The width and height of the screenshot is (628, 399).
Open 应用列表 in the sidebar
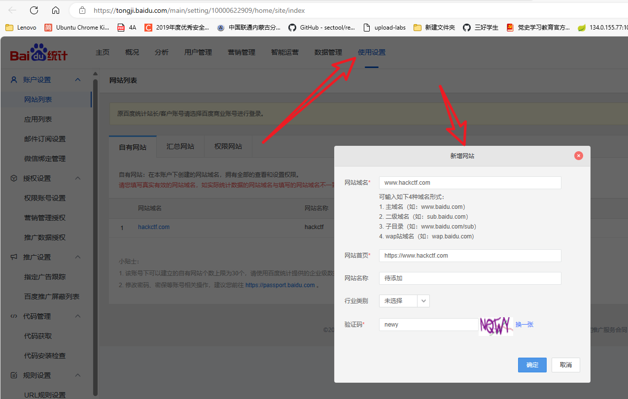coord(38,119)
